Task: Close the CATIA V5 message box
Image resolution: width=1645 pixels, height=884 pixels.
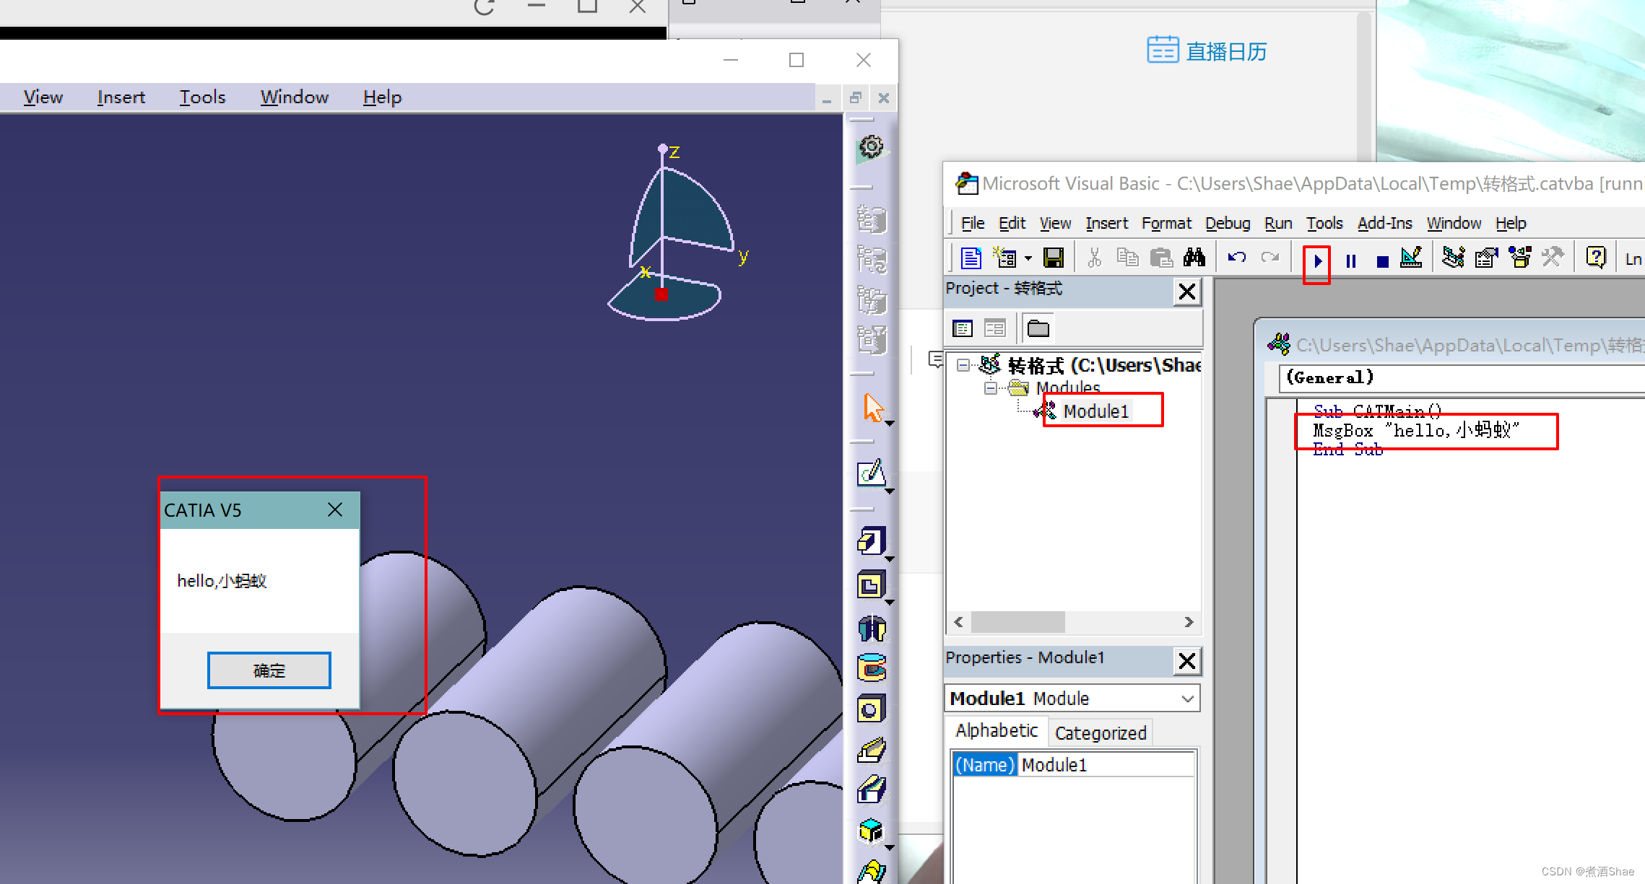Action: point(335,510)
